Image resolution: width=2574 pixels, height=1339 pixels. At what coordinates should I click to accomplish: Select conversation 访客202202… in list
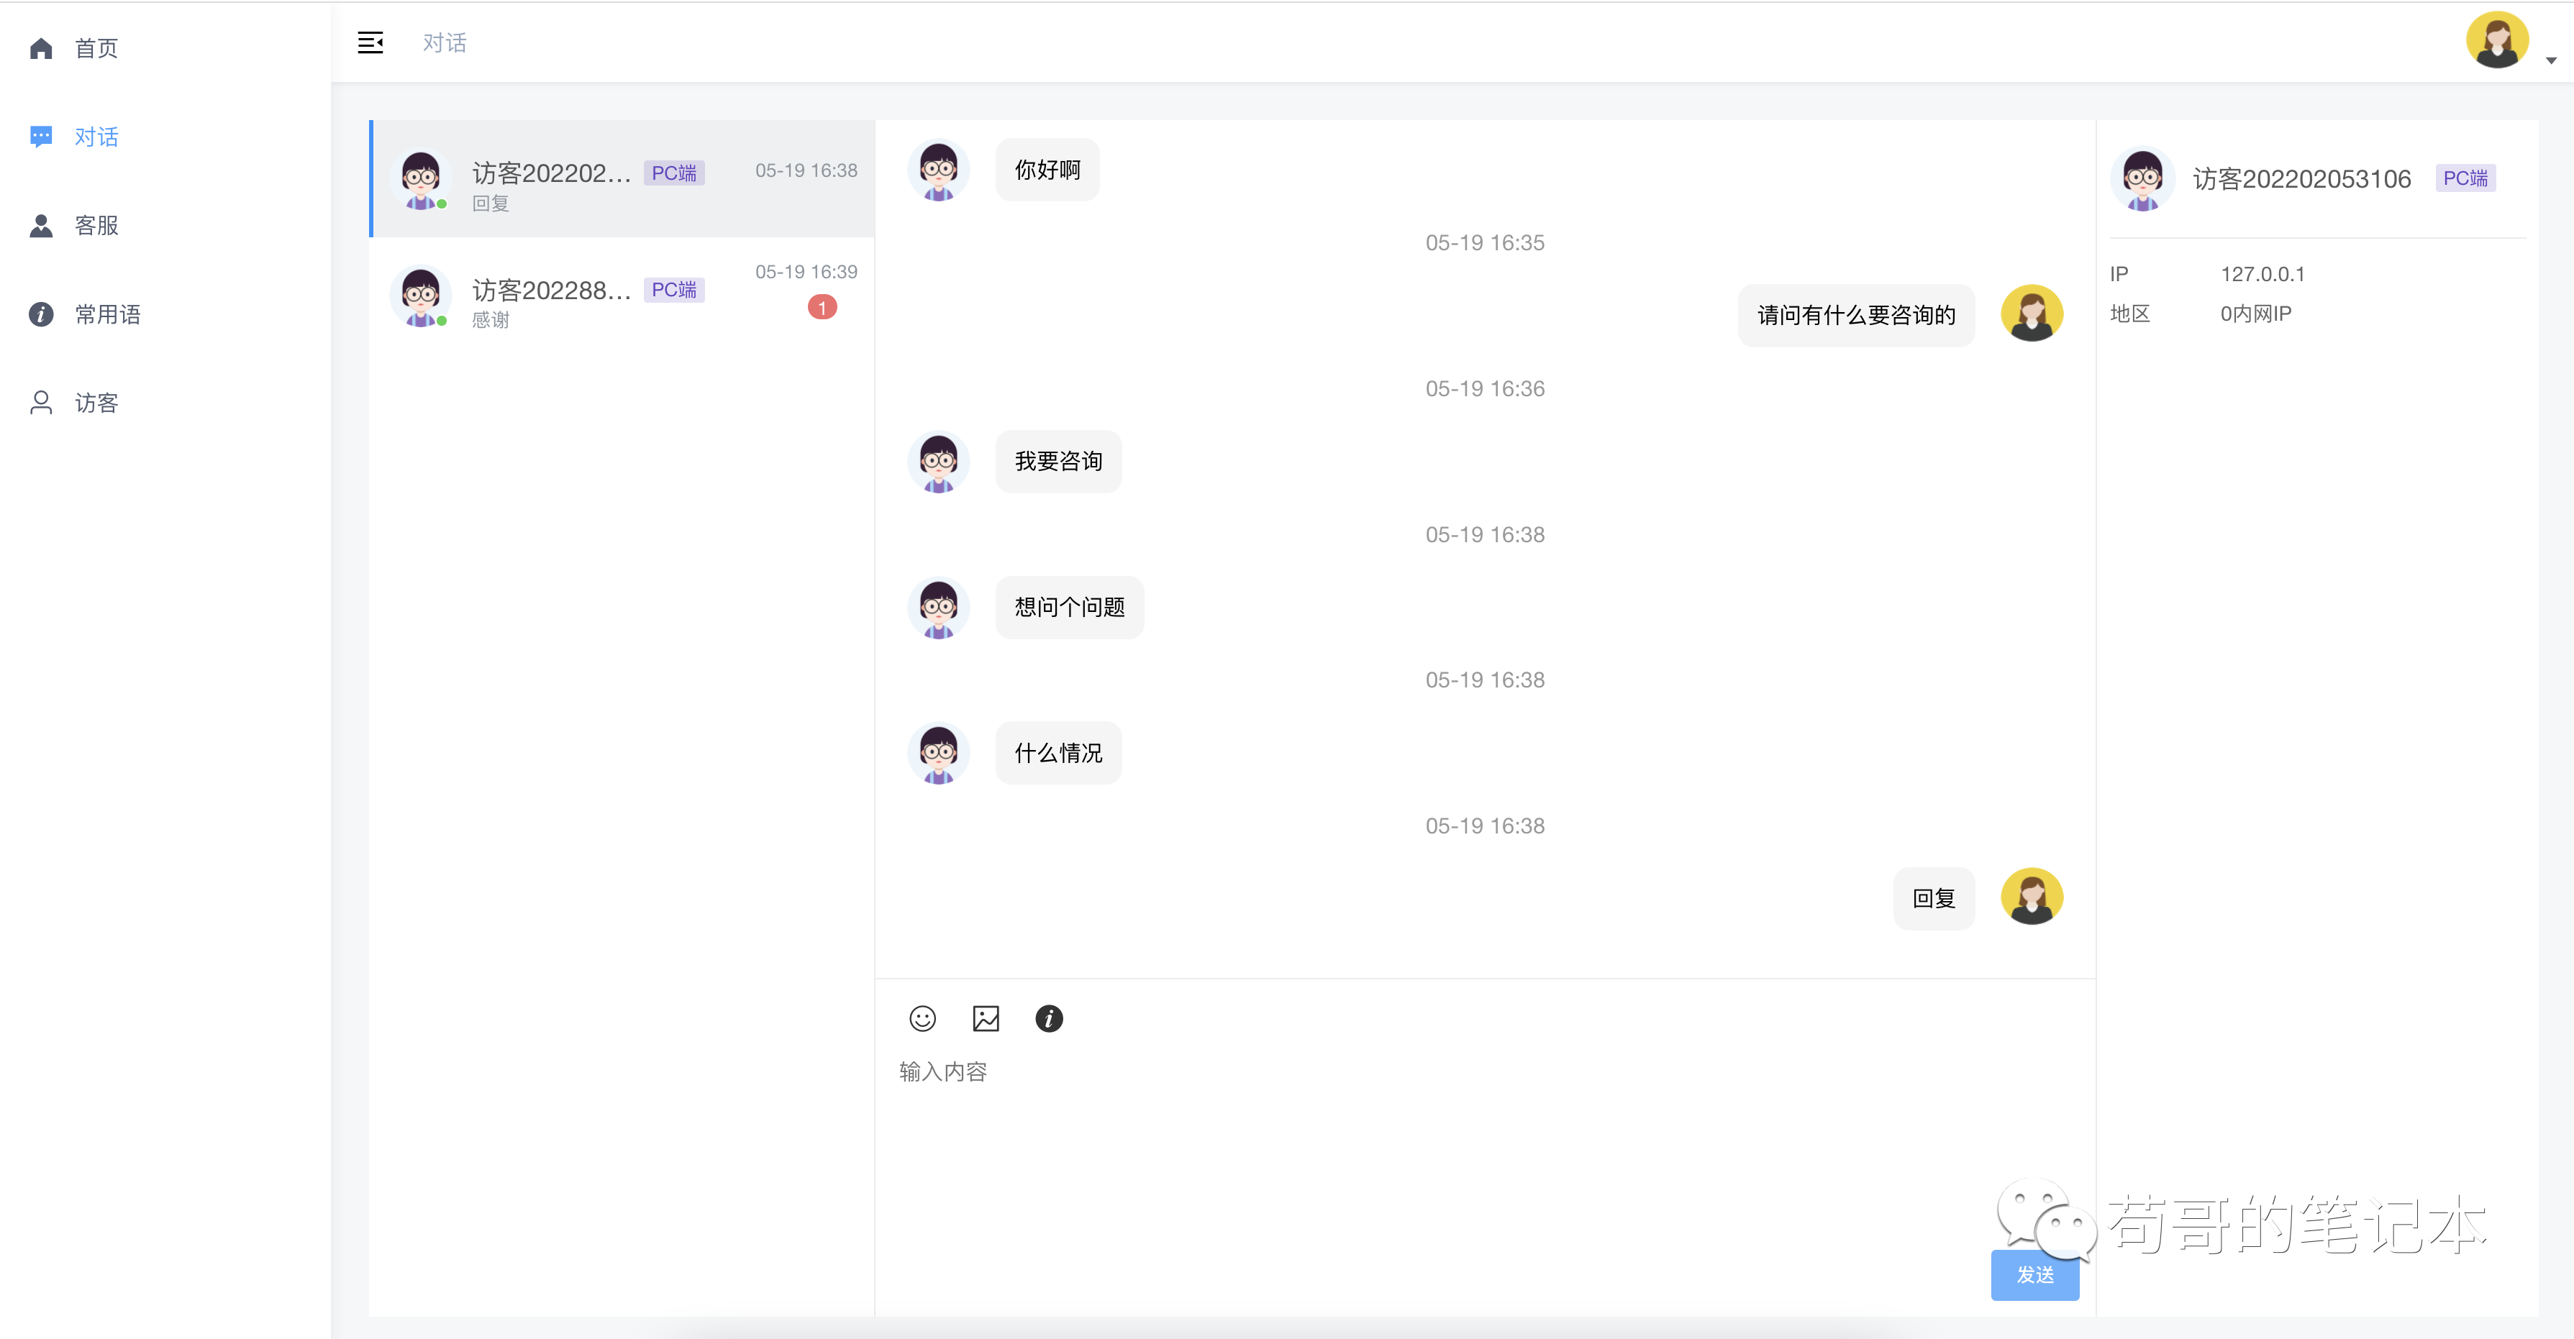tap(622, 179)
